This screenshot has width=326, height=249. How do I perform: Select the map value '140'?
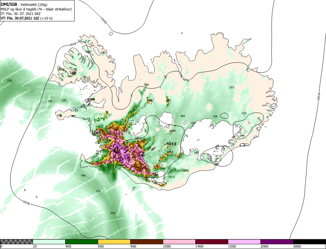coord(196,152)
